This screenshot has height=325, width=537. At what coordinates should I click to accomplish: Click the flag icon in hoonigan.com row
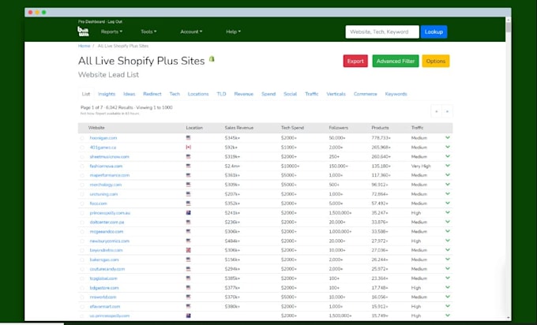(188, 138)
